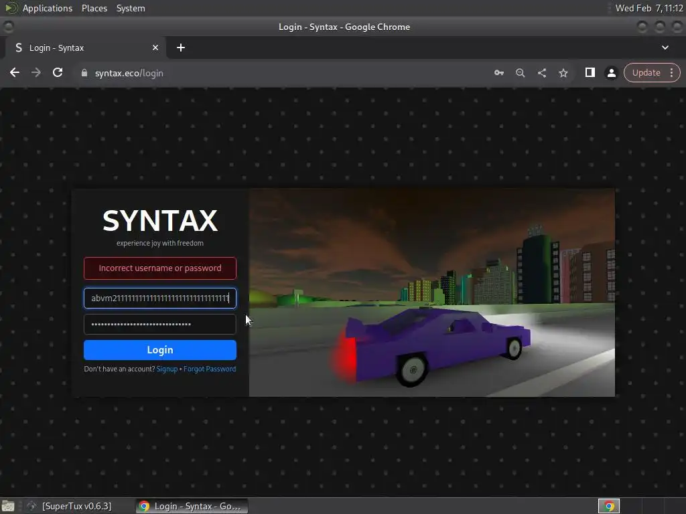Open the Chrome profile avatar menu
The image size is (686, 514).
611,73
